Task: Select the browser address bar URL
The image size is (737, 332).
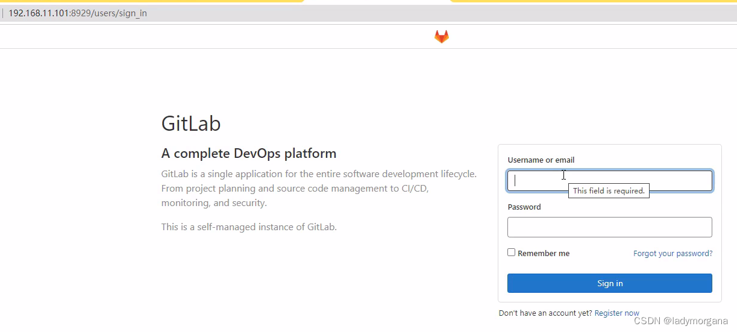Action: (78, 13)
